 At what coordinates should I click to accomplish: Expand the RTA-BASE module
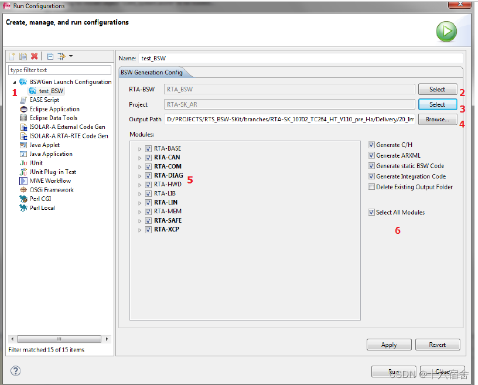pos(139,149)
